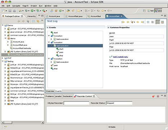The image size is (168, 130).
Task: Click Back arrow in Package Explorer toolbar
Action: click(19, 21)
